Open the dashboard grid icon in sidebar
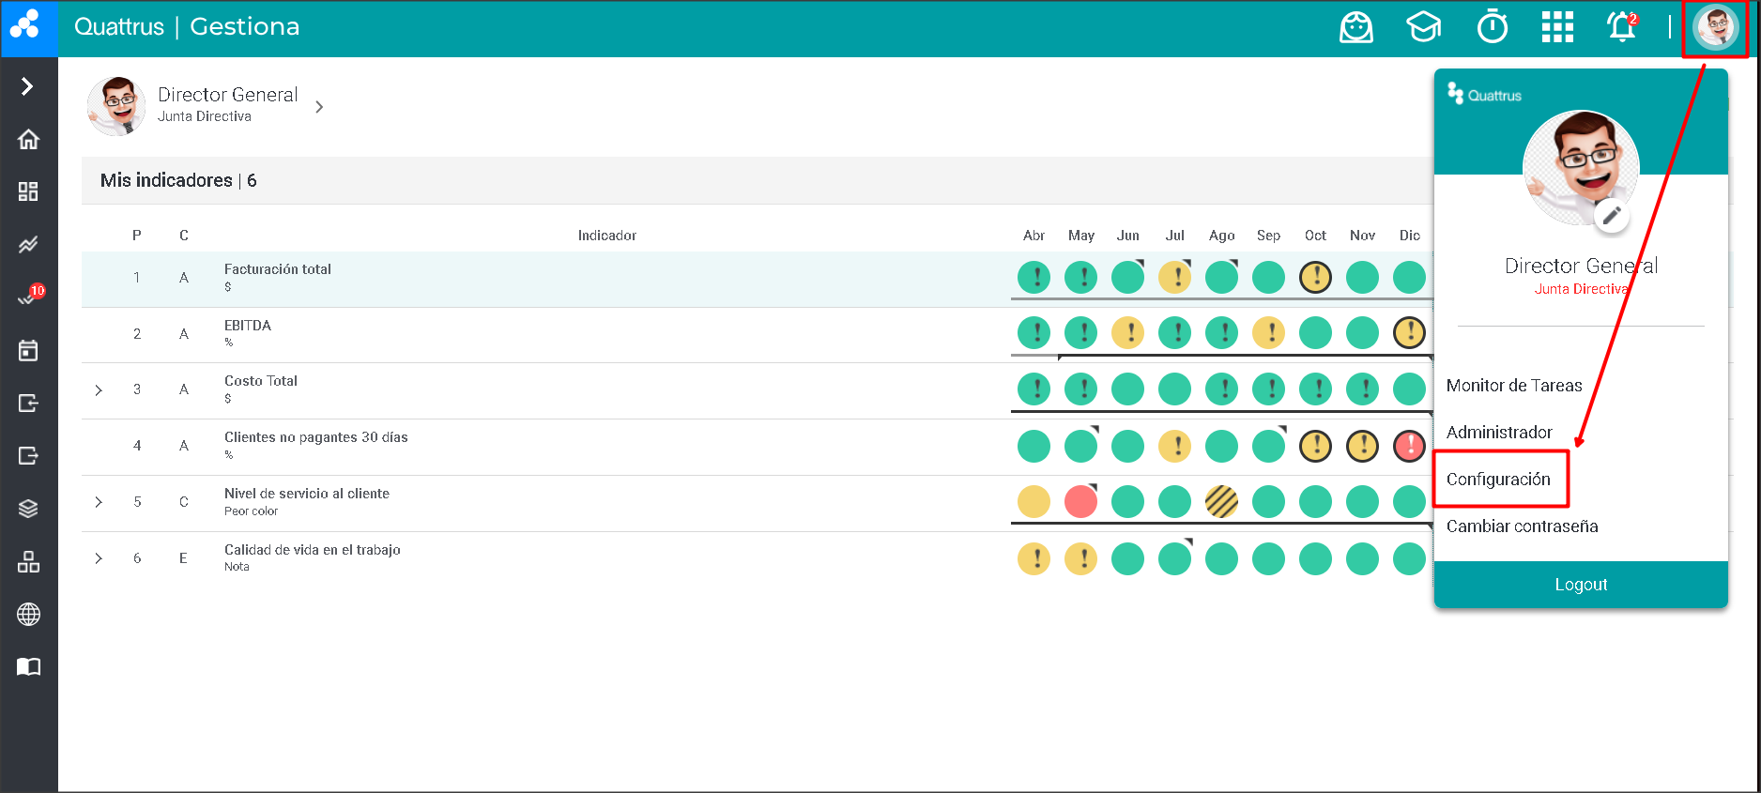The width and height of the screenshot is (1761, 793). pos(28,191)
